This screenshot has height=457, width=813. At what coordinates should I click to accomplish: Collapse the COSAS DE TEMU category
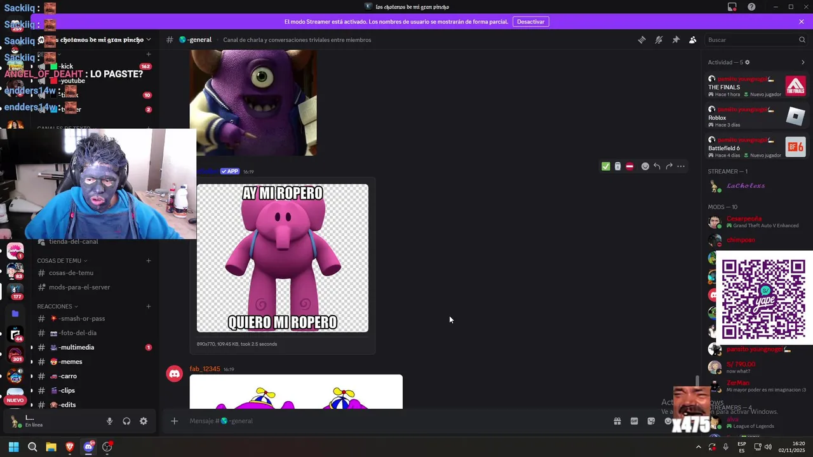click(x=62, y=260)
